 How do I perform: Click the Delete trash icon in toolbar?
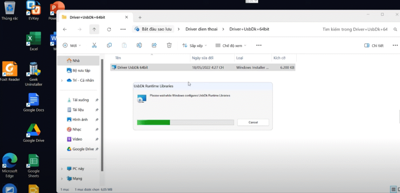pyautogui.click(x=169, y=45)
